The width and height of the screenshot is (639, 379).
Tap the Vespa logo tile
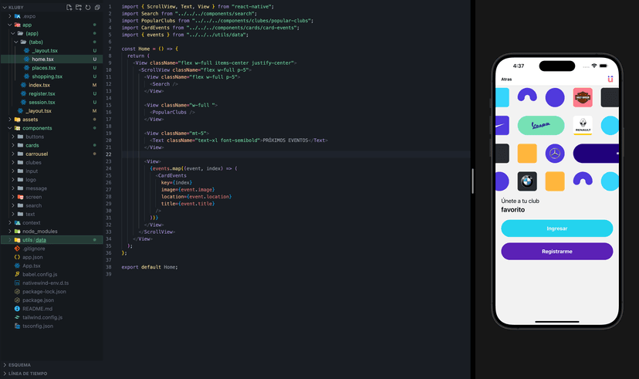tap(541, 125)
